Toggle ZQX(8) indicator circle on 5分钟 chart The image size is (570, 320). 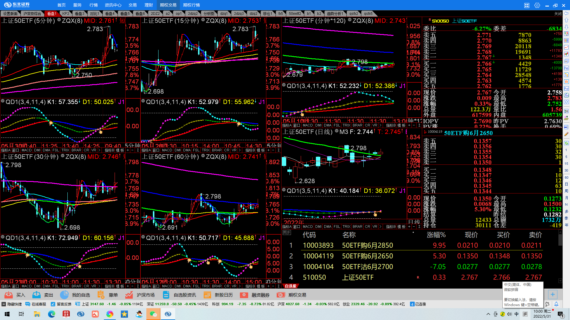tap(59, 20)
